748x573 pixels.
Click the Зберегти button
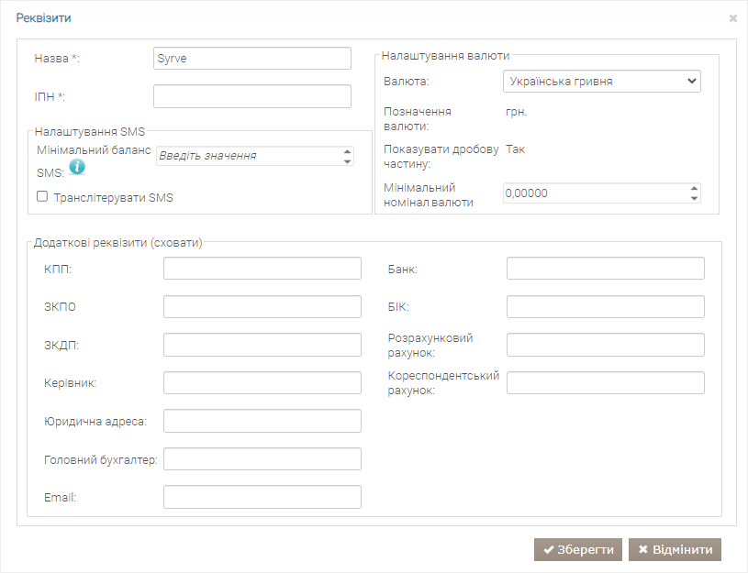(577, 550)
